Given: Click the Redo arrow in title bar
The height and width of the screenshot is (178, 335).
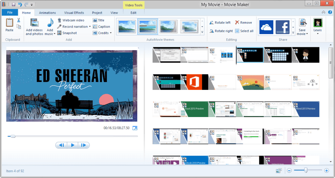Looking at the screenshot, I should click(26, 5).
